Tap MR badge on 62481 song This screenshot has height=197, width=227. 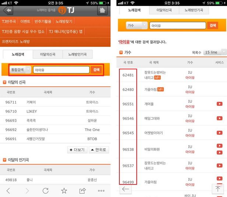(x=157, y=78)
